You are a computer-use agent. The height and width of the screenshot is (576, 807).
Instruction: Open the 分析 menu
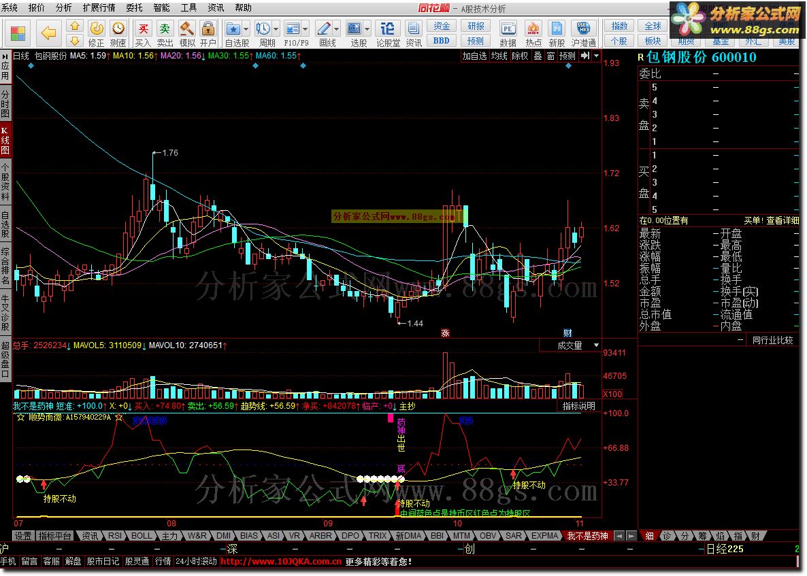64,7
